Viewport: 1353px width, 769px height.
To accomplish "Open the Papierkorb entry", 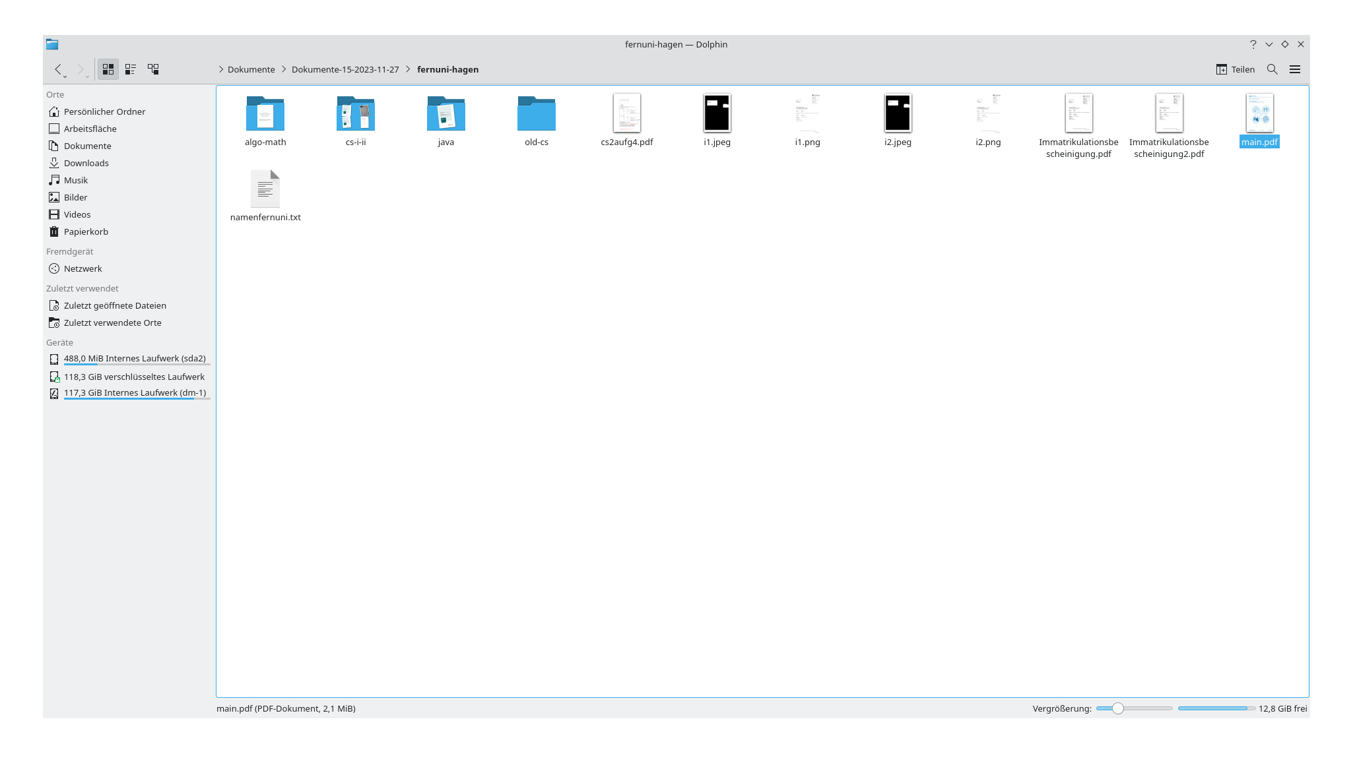I will point(85,231).
